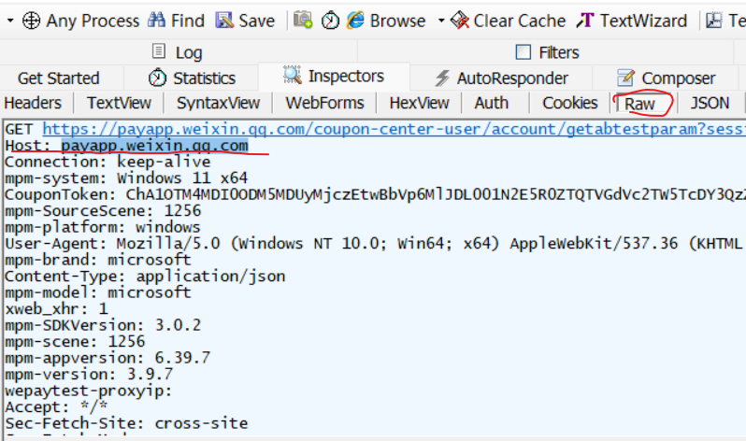Image resolution: width=746 pixels, height=441 pixels.
Task: Select the Inspectors tab
Action: click(334, 76)
